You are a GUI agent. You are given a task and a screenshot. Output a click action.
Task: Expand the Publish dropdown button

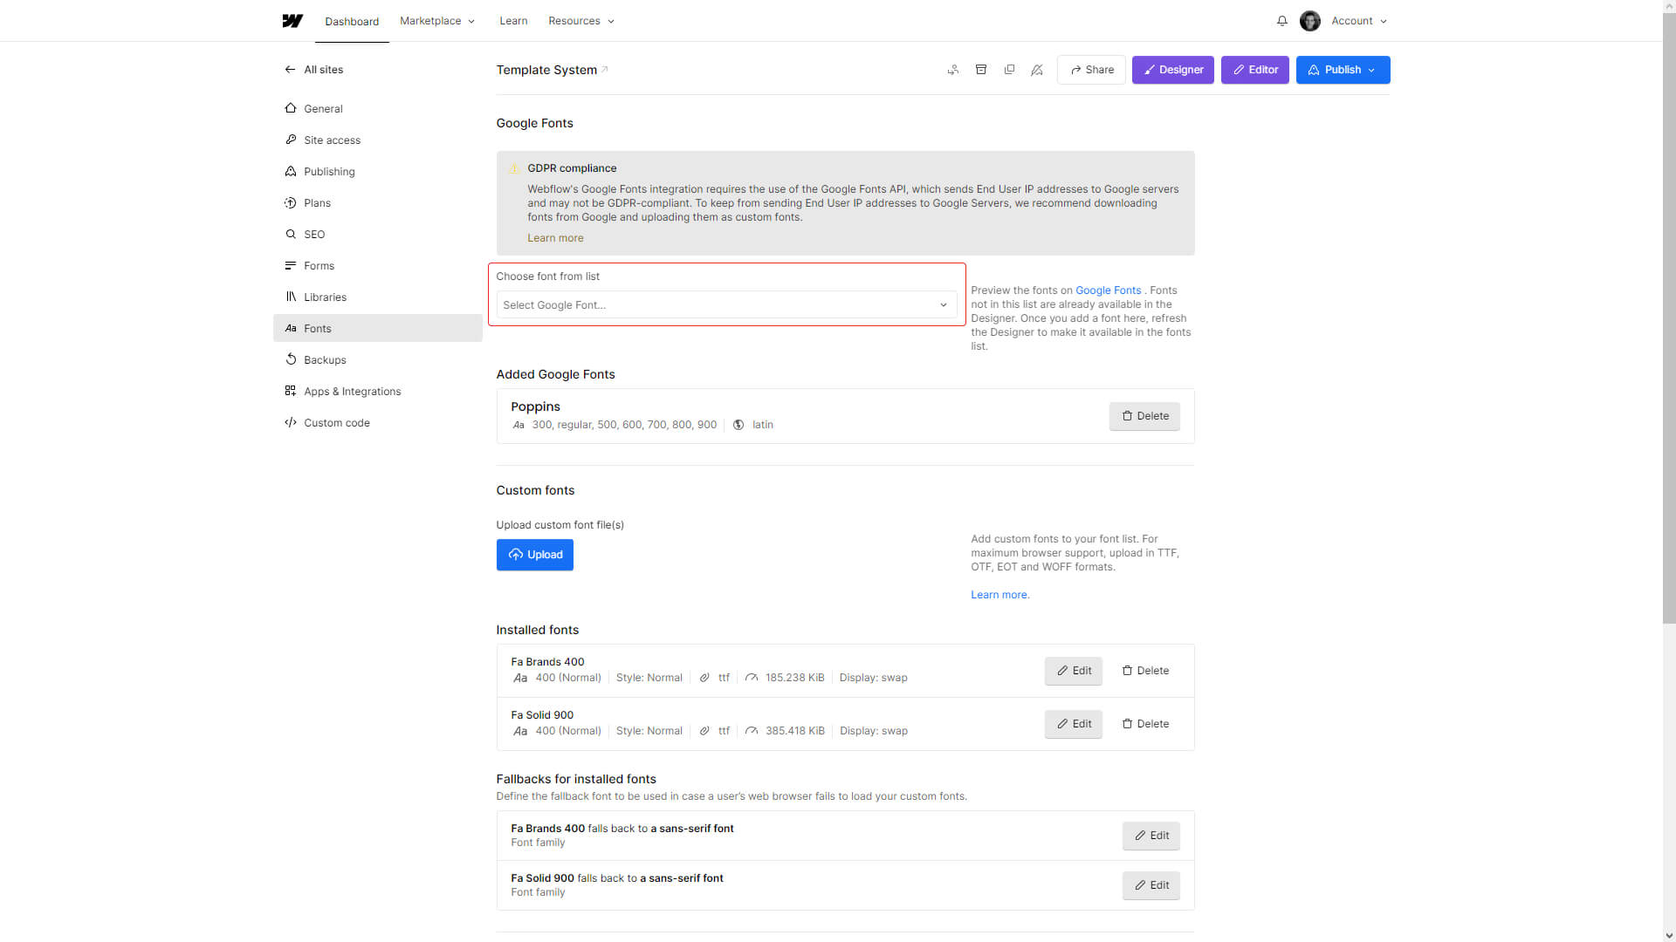point(1343,70)
